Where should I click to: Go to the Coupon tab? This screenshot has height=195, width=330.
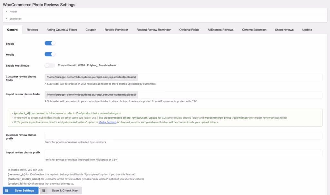click(91, 30)
